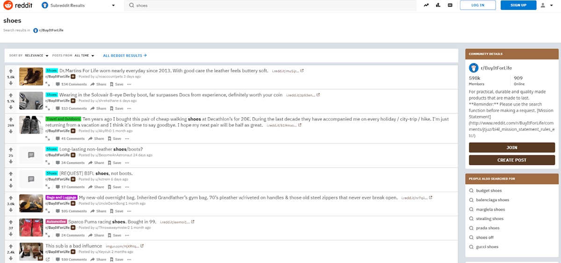Upvote the BIFL shoes, not boots post
Image resolution: width=561 pixels, height=263 pixels.
pos(11,173)
